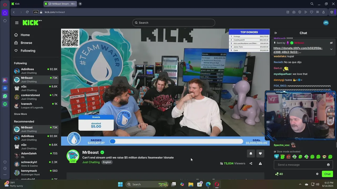Open the ad blocker shield icon
The height and width of the screenshot is (189, 337).
coord(300,12)
